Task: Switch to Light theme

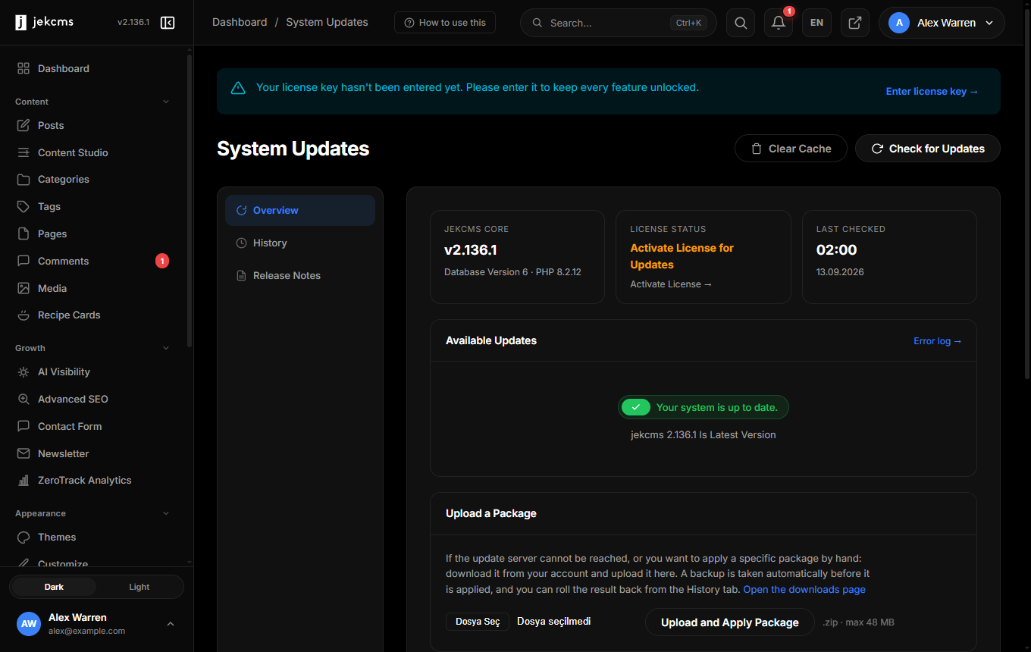Action: (139, 587)
